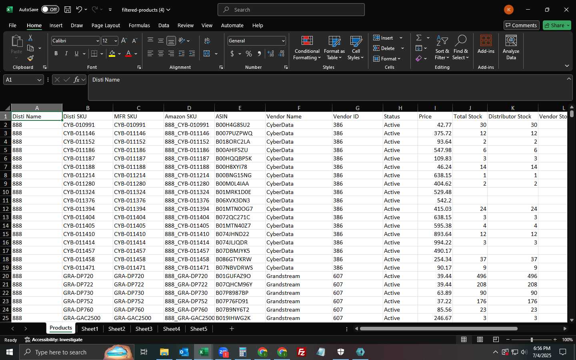Click the Increase Decimal icon
The image size is (576, 360).
(271, 54)
